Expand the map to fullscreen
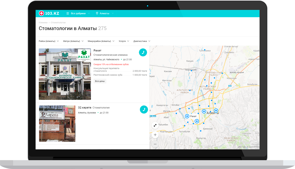 155,125
